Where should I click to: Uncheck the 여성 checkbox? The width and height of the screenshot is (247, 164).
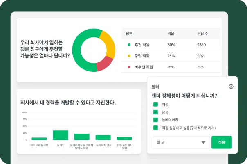pos(155,104)
